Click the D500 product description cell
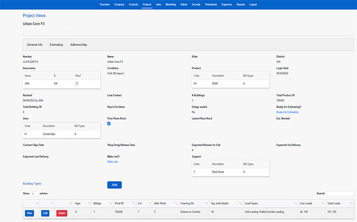Viewport: 357px width, 222px height. pos(215,83)
